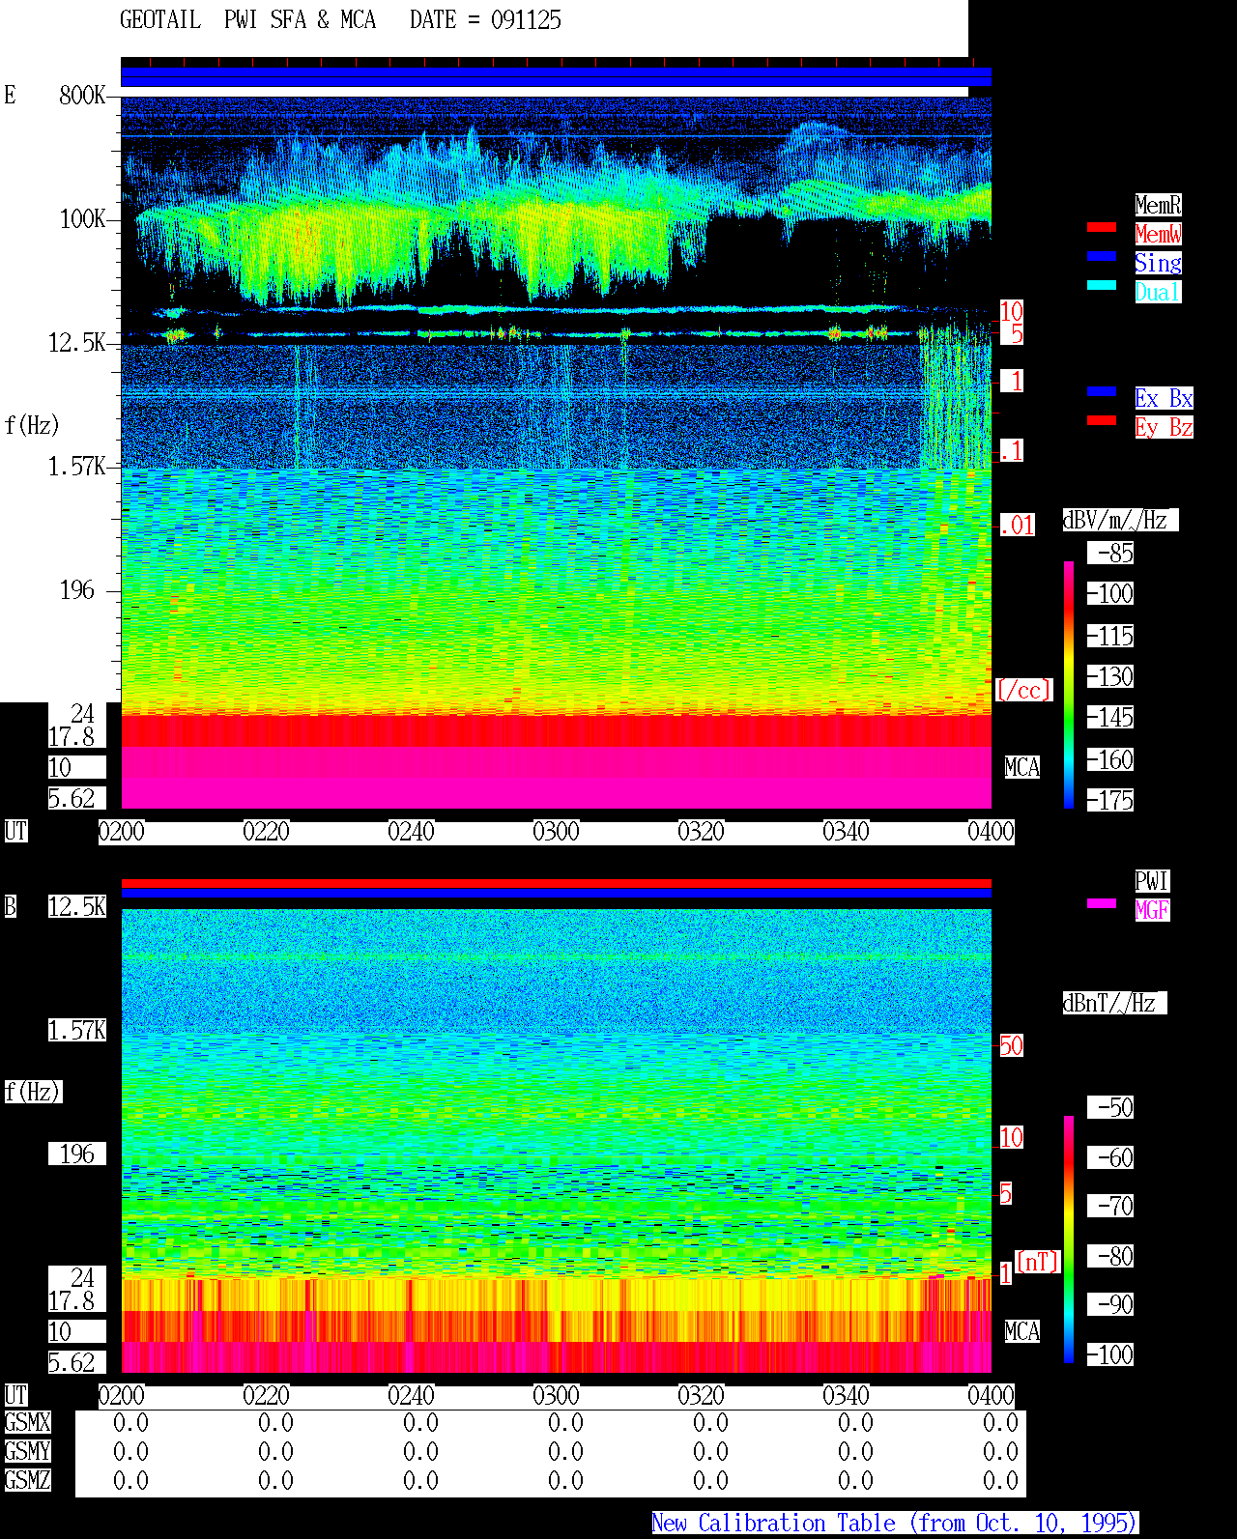The height and width of the screenshot is (1539, 1237).
Task: Select the 'Ey Bz' legend label
Action: point(1164,427)
